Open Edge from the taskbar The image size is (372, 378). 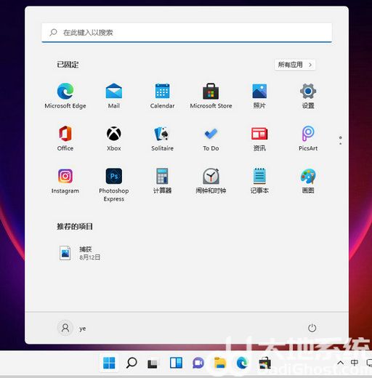point(242,363)
